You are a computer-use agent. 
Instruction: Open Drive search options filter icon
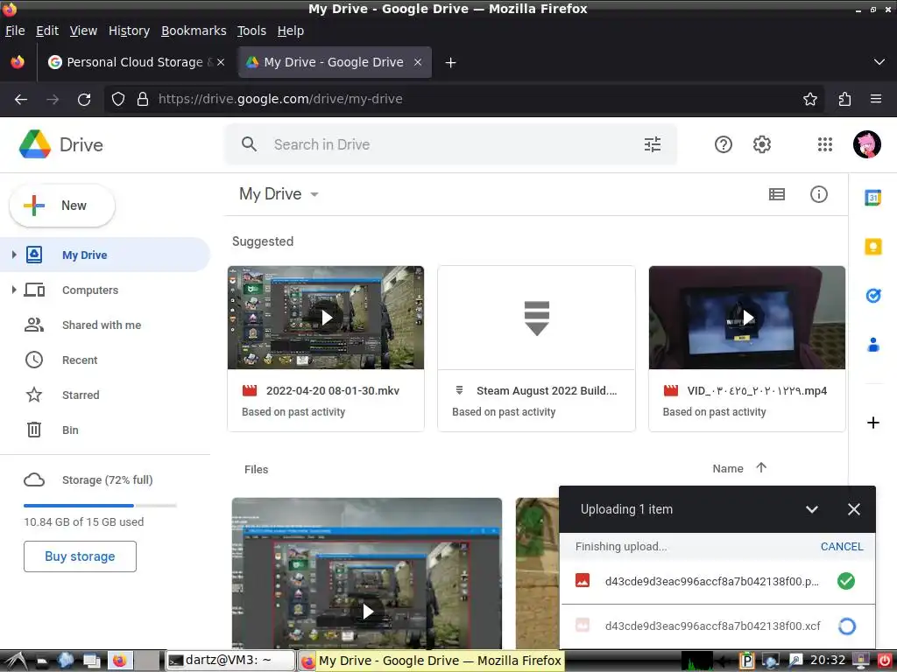click(652, 144)
